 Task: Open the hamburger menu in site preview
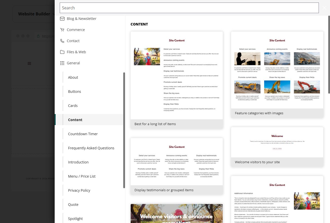tap(29, 63)
